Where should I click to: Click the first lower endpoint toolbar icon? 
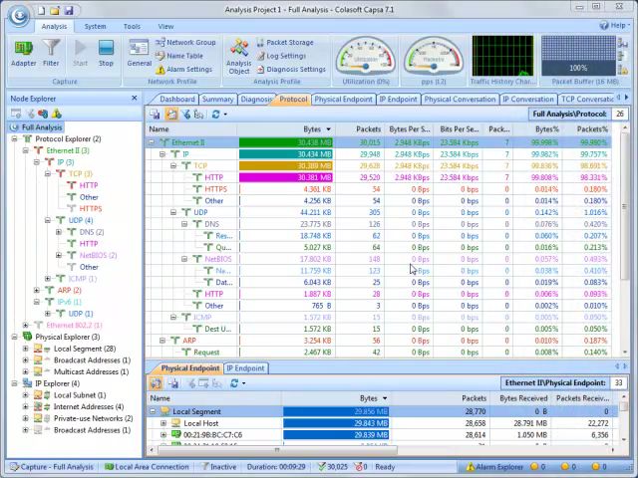(156, 382)
